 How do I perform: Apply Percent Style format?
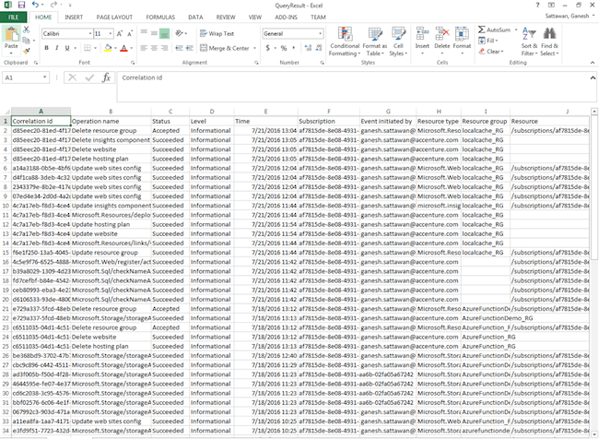[x=284, y=48]
